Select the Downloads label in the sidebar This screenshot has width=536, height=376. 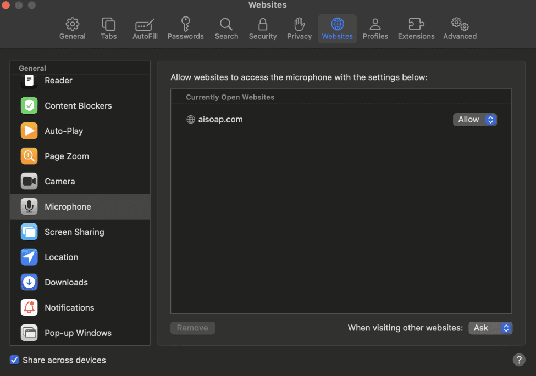[67, 283]
